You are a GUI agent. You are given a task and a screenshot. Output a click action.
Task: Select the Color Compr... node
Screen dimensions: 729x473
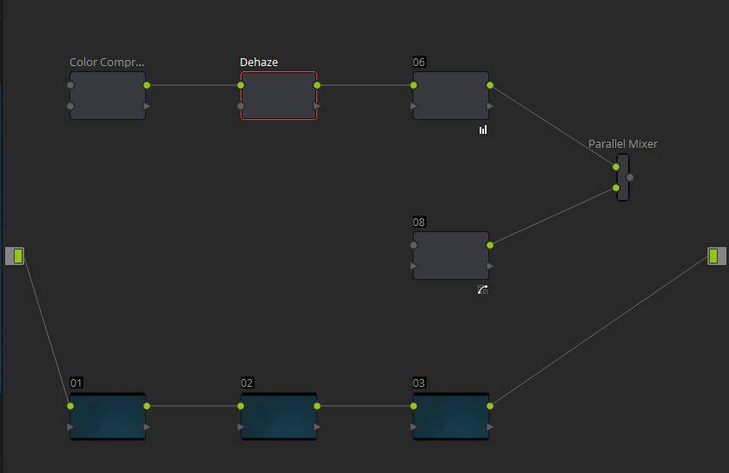point(108,96)
